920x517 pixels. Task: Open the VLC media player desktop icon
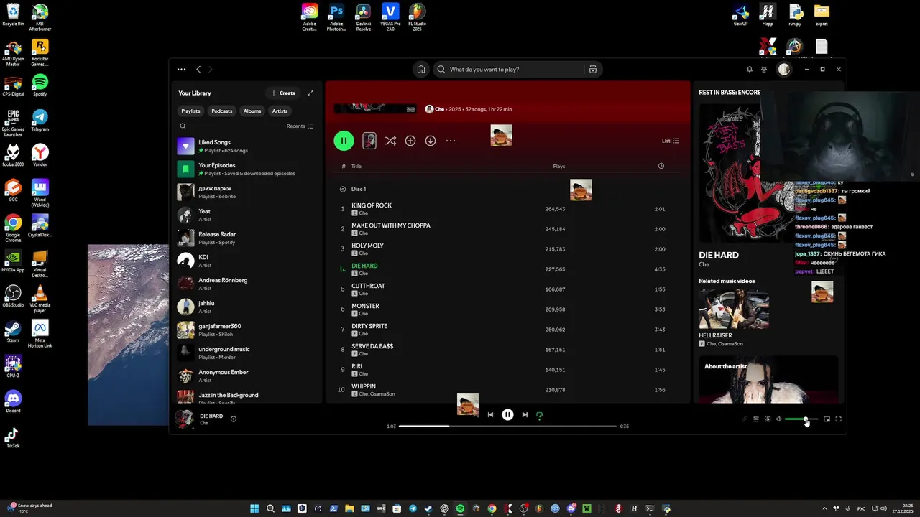coord(40,299)
